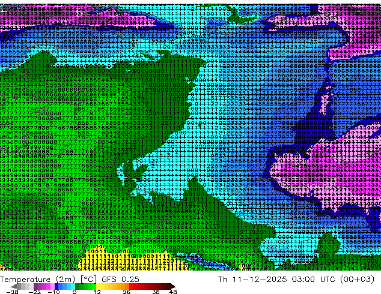Viewport: 381px width, 294px height.
Task: Click the dark navy blue swatch at -10
Action: 56,286
